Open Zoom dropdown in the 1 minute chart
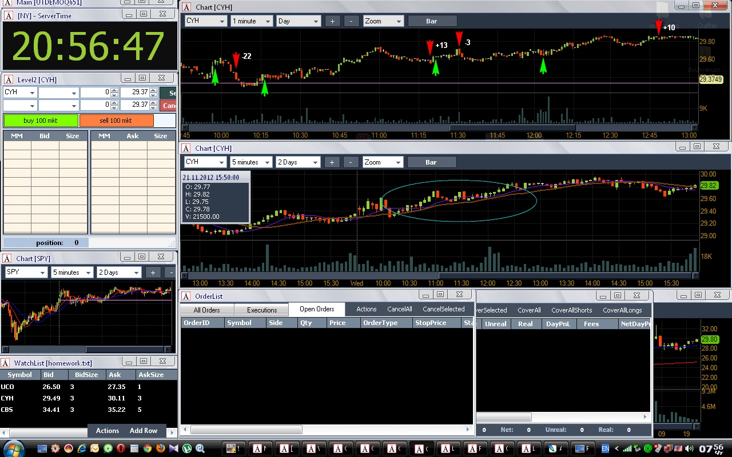732x457 pixels. 399,21
